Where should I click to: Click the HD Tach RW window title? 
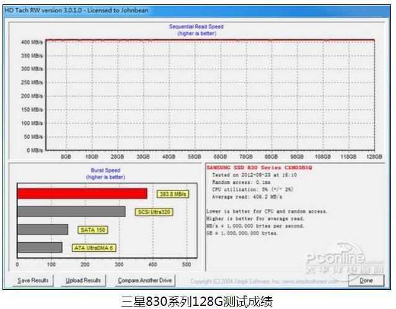(x=76, y=11)
